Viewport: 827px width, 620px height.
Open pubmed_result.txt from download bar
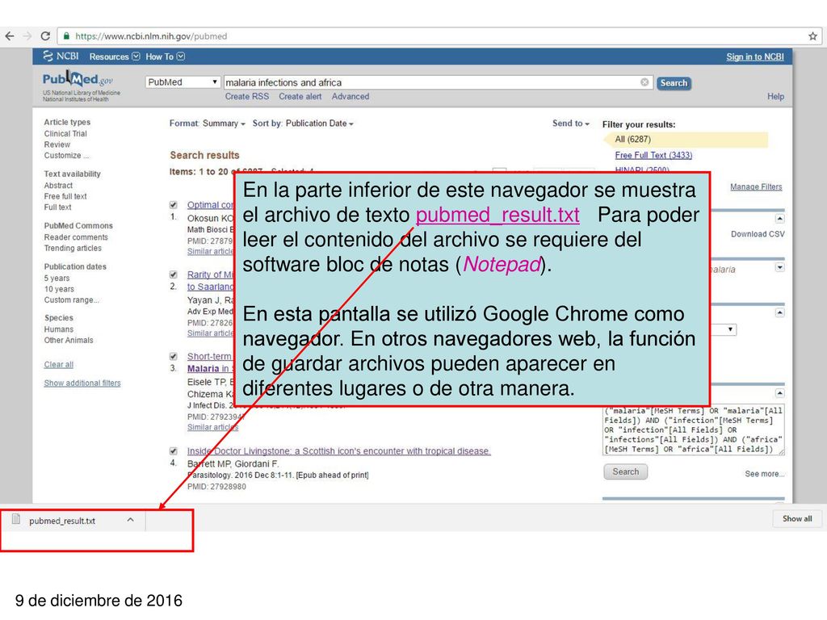pyautogui.click(x=62, y=521)
